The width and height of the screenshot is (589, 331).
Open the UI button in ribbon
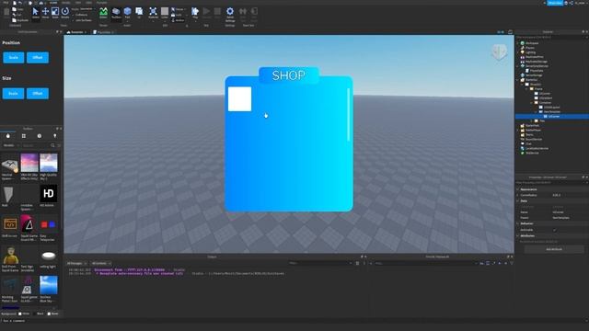139,13
